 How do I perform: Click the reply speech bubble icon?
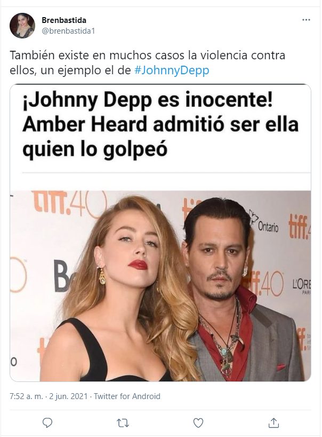point(47,423)
